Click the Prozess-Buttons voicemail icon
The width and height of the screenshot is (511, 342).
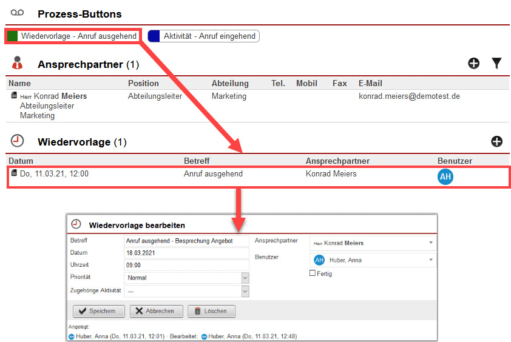18,13
